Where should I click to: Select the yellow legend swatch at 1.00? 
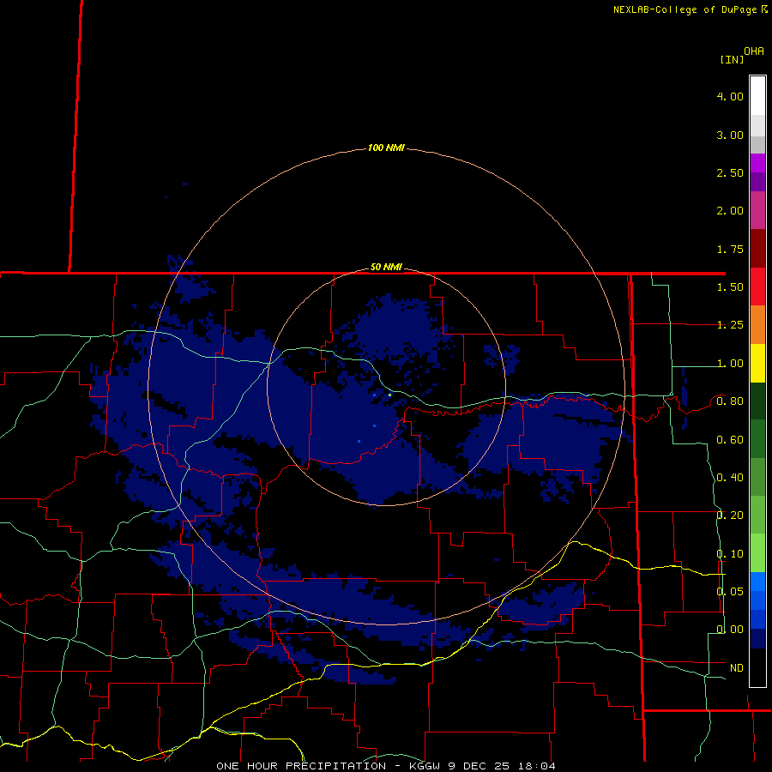click(x=757, y=363)
